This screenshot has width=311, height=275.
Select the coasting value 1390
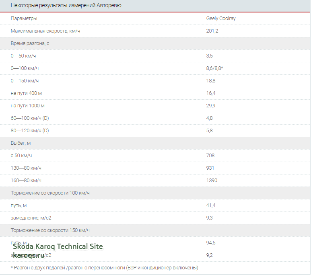click(x=212, y=181)
